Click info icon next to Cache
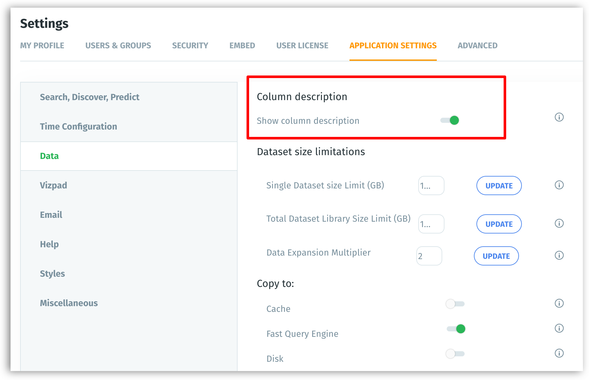Screen dimensions: 589x380 click(x=559, y=303)
